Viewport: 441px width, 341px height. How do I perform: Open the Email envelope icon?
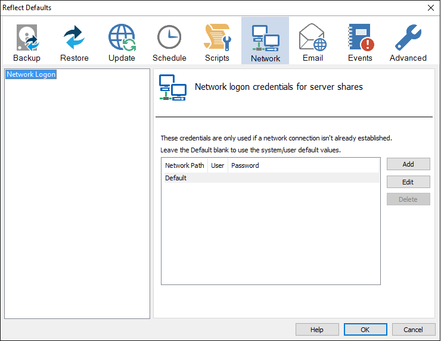(312, 37)
